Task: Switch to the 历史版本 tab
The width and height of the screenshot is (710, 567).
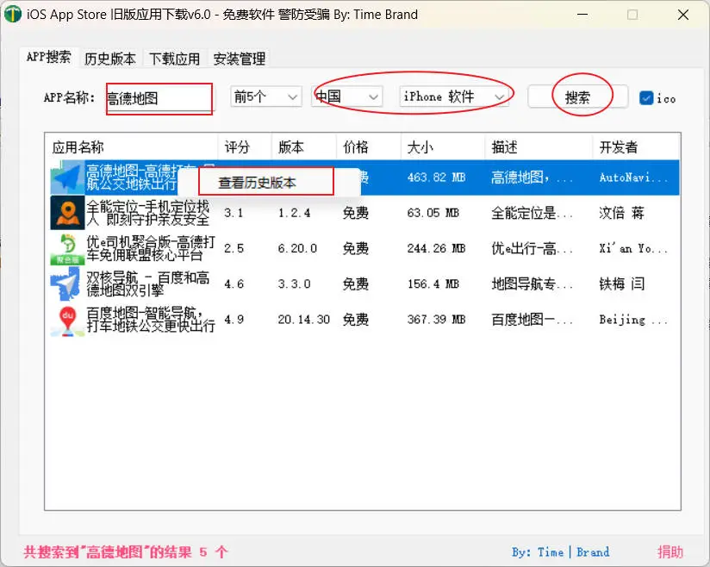Action: [x=109, y=59]
